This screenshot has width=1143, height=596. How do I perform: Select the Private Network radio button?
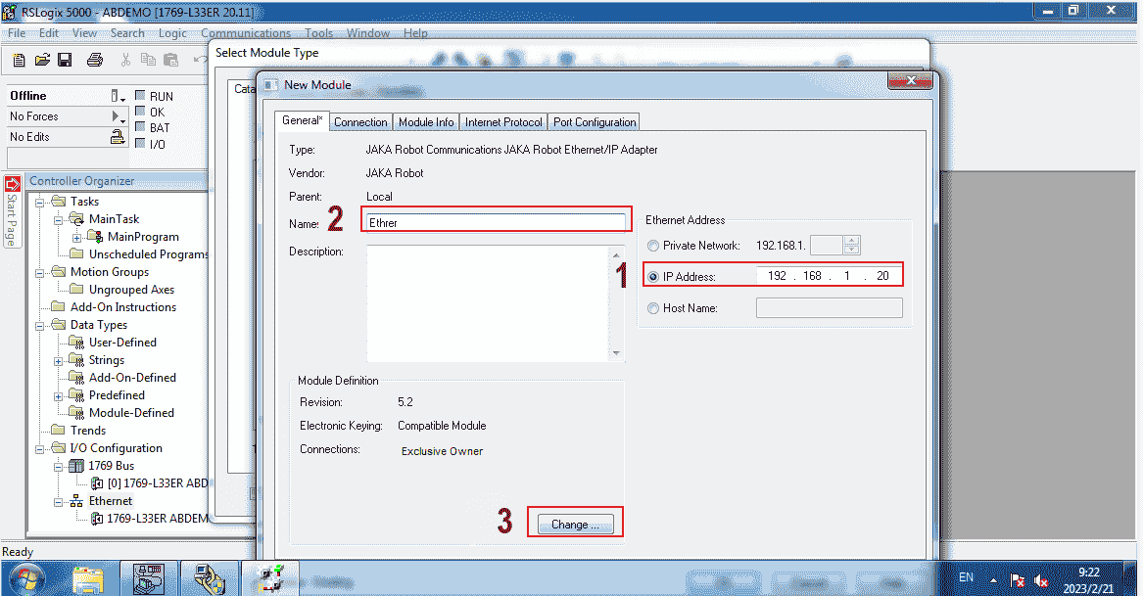(x=653, y=246)
